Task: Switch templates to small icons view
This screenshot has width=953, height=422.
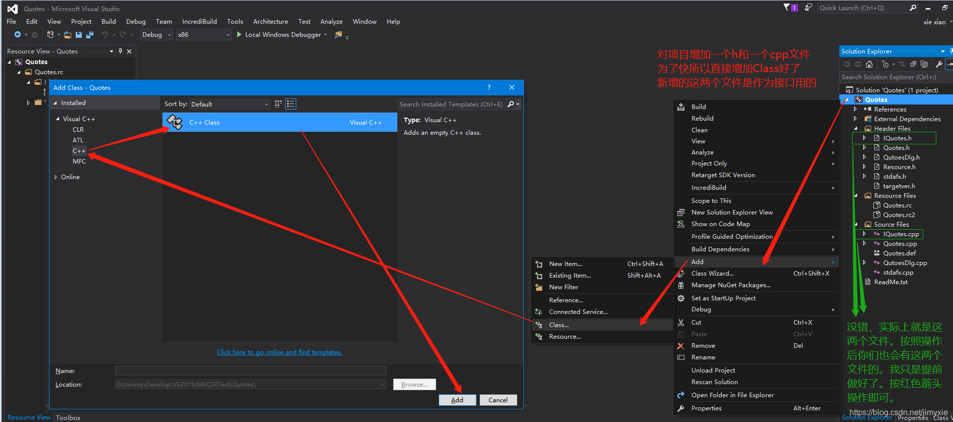Action: pyautogui.click(x=278, y=104)
